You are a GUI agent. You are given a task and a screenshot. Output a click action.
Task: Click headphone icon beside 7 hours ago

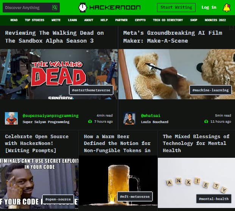tap(90, 122)
